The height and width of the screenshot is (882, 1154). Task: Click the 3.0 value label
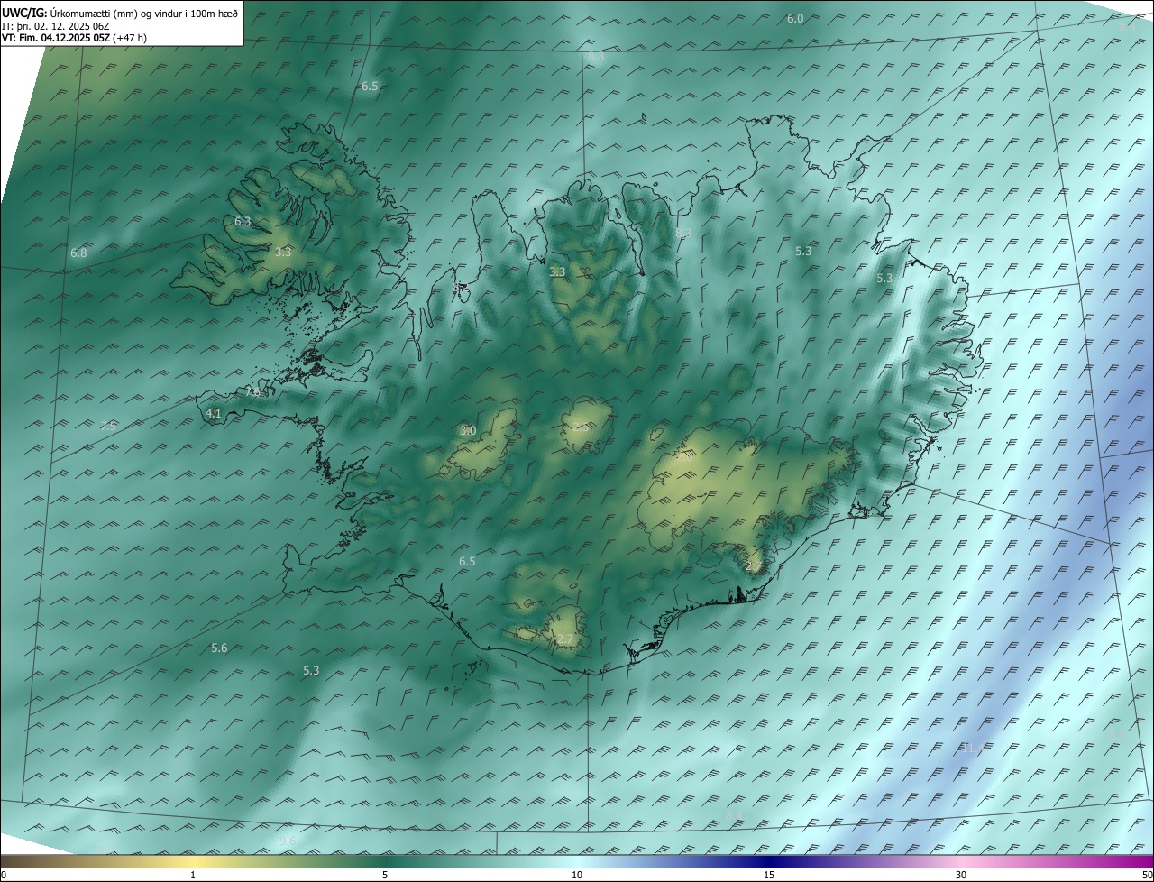(468, 431)
